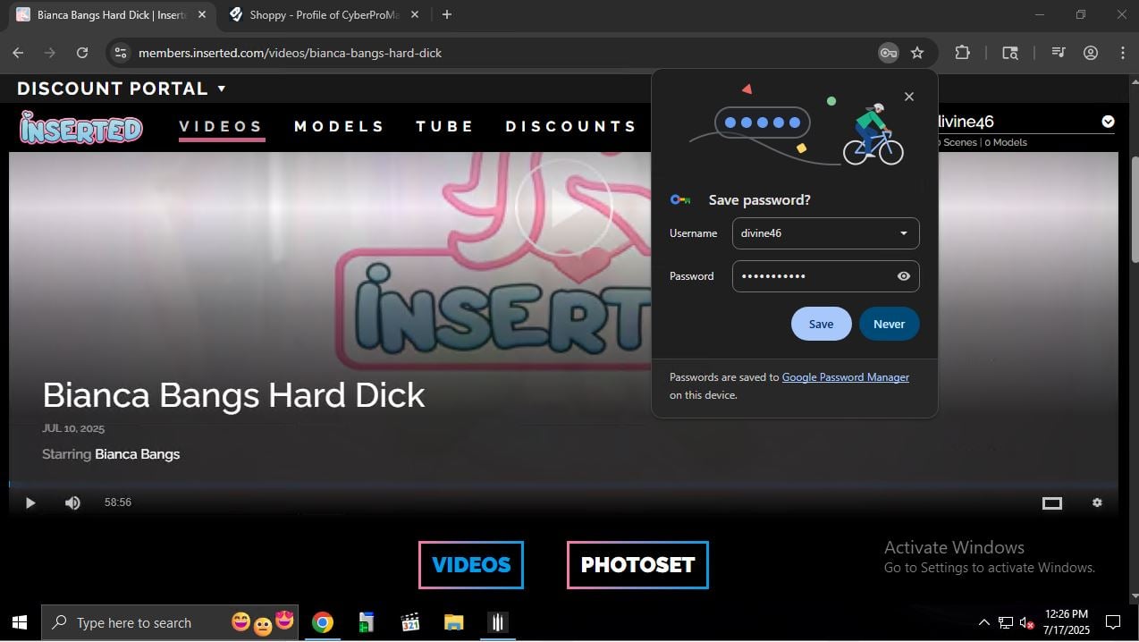Open the Tube navigation item

445,127
